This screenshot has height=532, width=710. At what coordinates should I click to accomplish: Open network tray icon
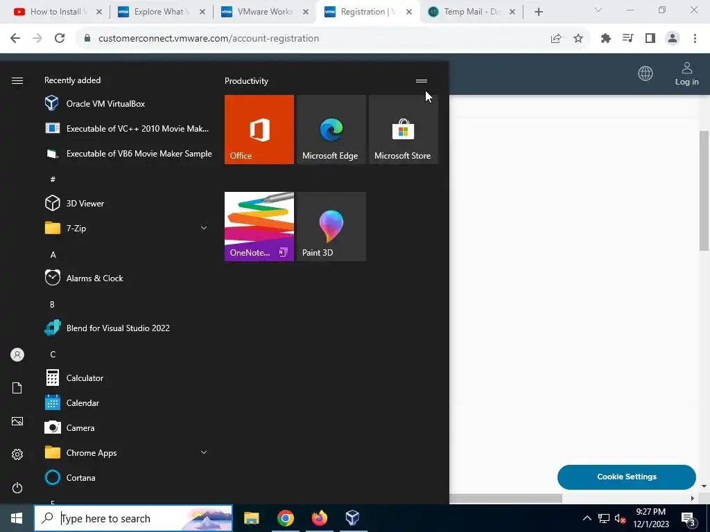point(604,518)
